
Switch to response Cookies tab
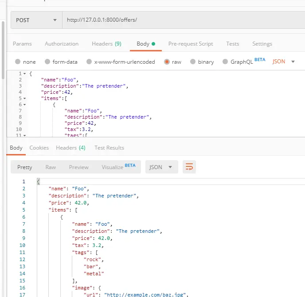tap(39, 148)
